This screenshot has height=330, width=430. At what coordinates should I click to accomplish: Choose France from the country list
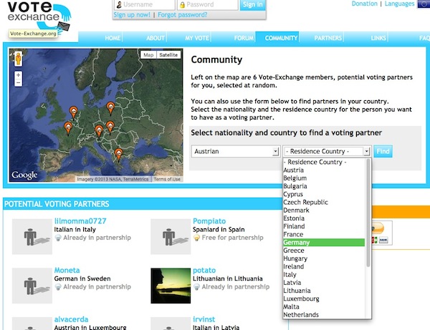click(x=324, y=234)
